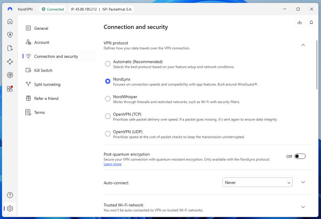Click the VPN protocol title
The height and width of the screenshot is (219, 321).
click(x=116, y=43)
